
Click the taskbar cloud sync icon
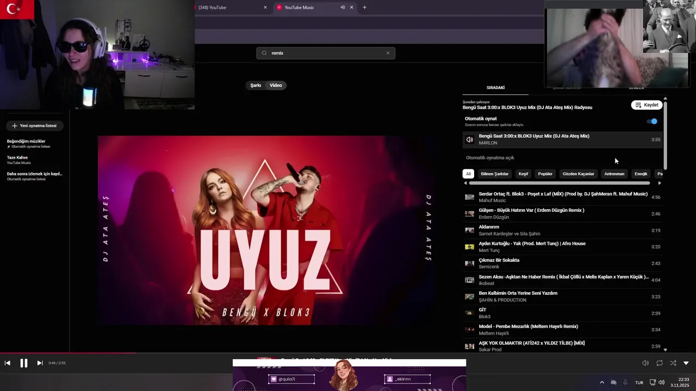click(x=614, y=382)
